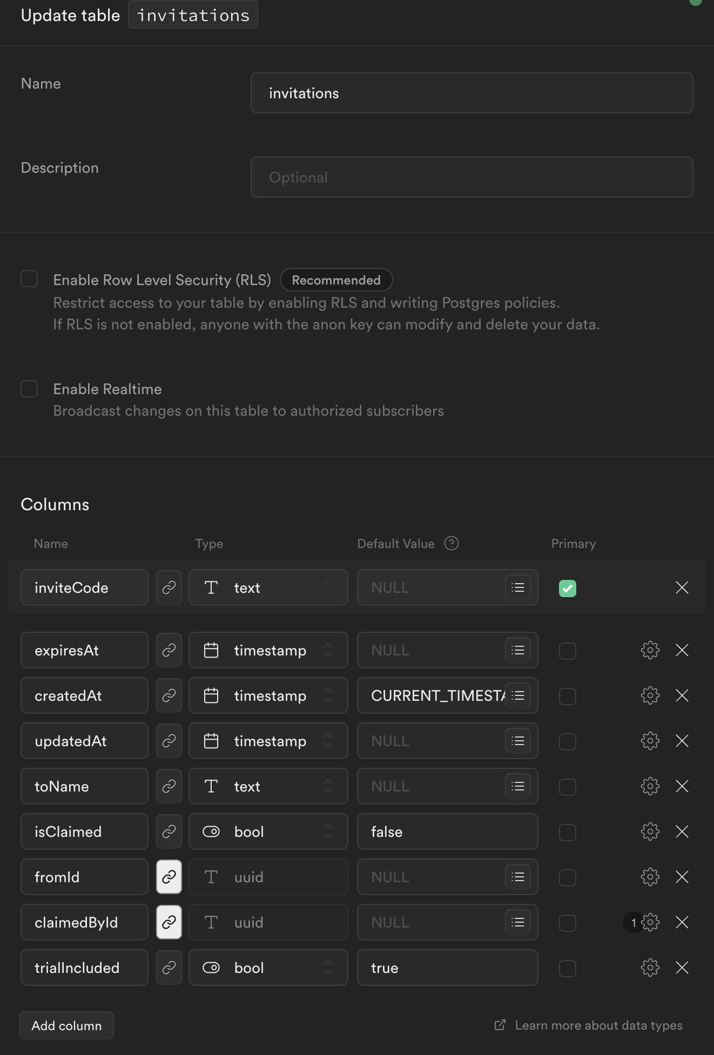Open settings gear for trialIncluded column
This screenshot has height=1055, width=714.
click(x=650, y=968)
